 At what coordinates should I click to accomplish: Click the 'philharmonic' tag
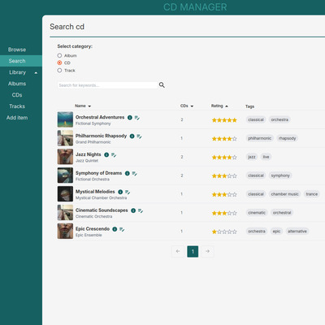click(x=259, y=138)
